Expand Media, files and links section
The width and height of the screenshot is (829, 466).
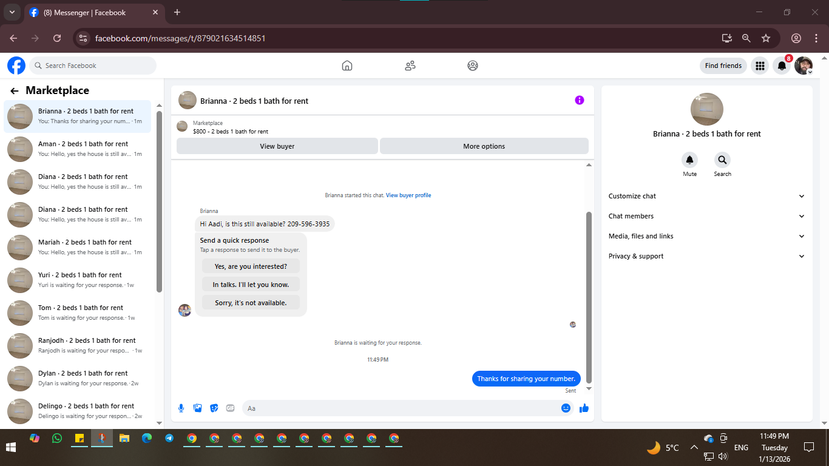(x=706, y=236)
